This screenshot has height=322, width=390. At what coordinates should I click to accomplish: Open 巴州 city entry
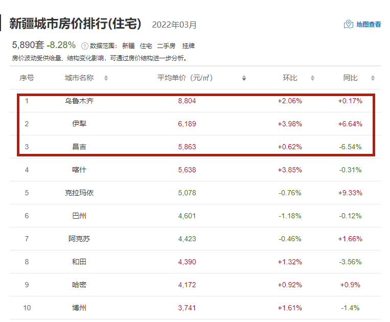point(79,216)
